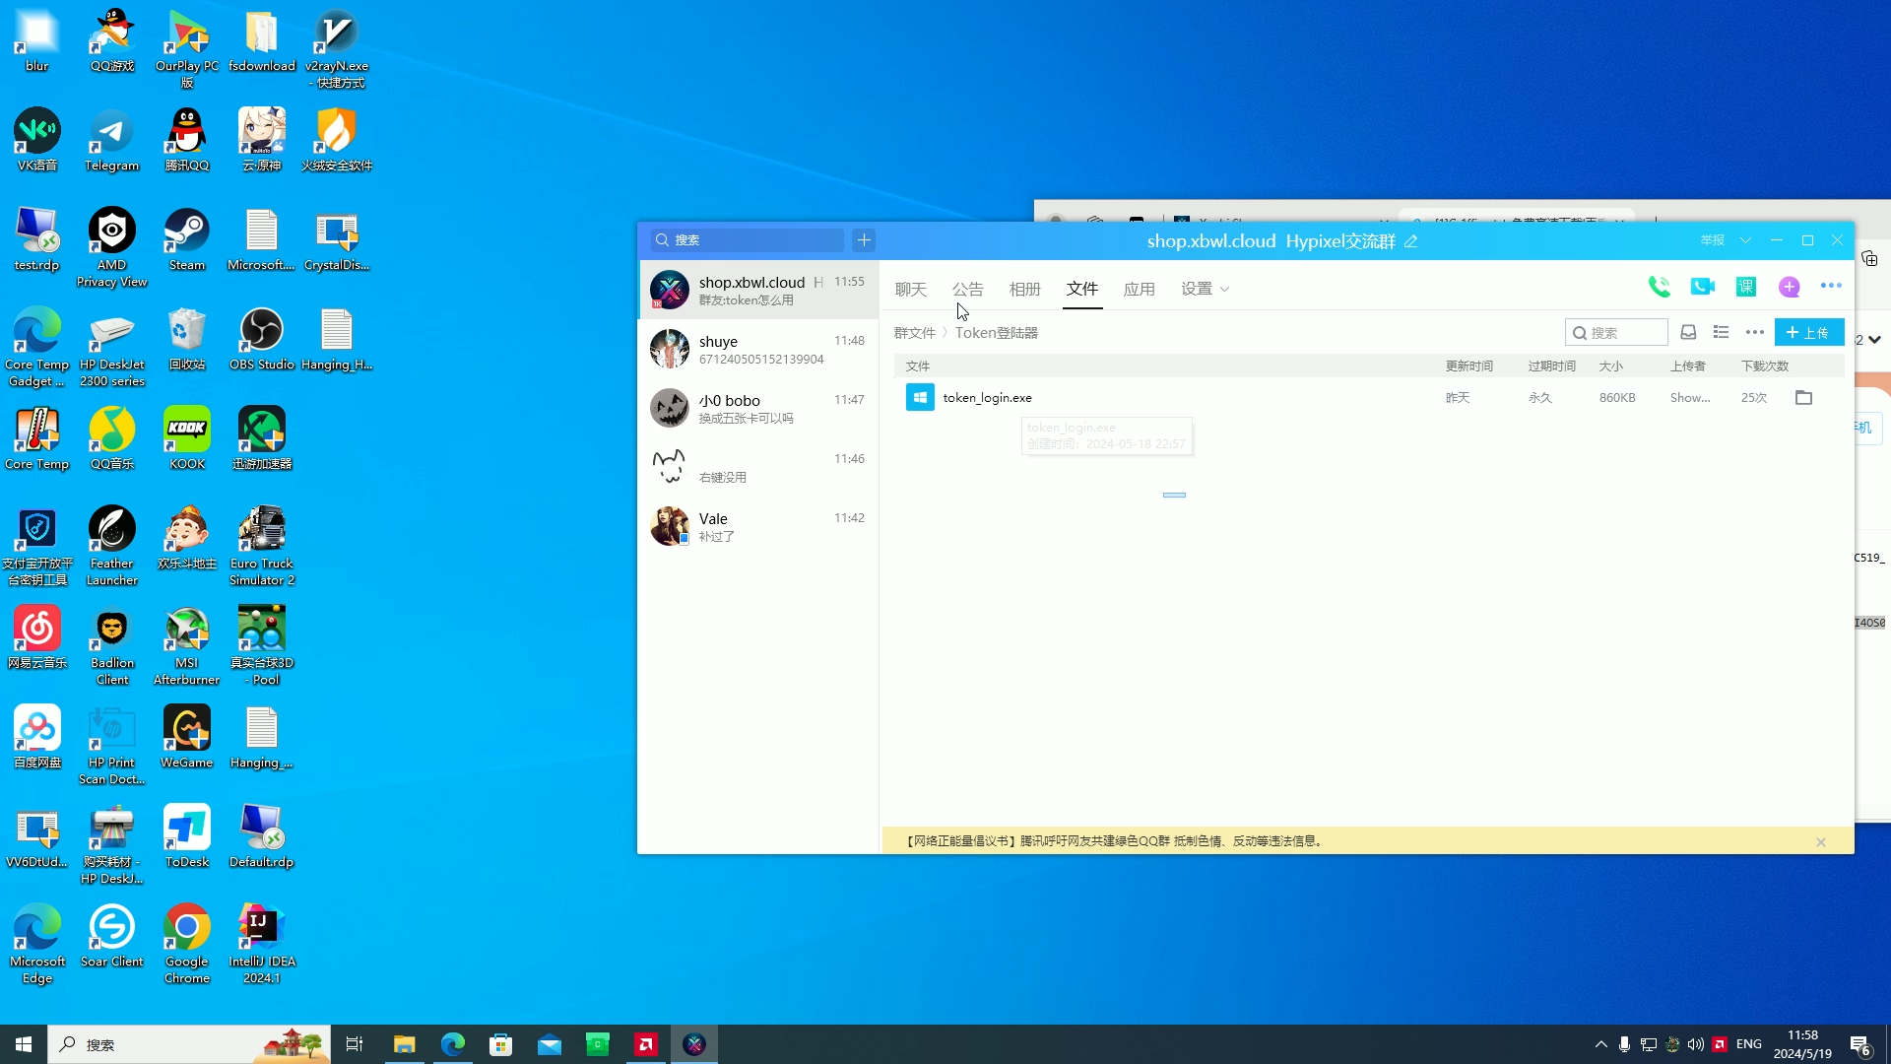
Task: Go back to 群文件 breadcrumb
Action: [x=915, y=333]
